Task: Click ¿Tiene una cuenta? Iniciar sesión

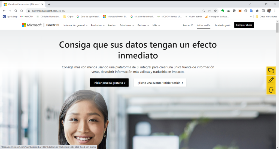Action: click(x=160, y=83)
